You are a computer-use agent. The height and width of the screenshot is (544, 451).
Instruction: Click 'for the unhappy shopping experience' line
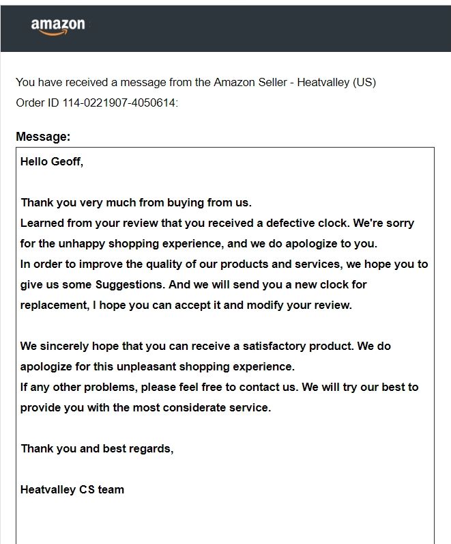(x=199, y=243)
